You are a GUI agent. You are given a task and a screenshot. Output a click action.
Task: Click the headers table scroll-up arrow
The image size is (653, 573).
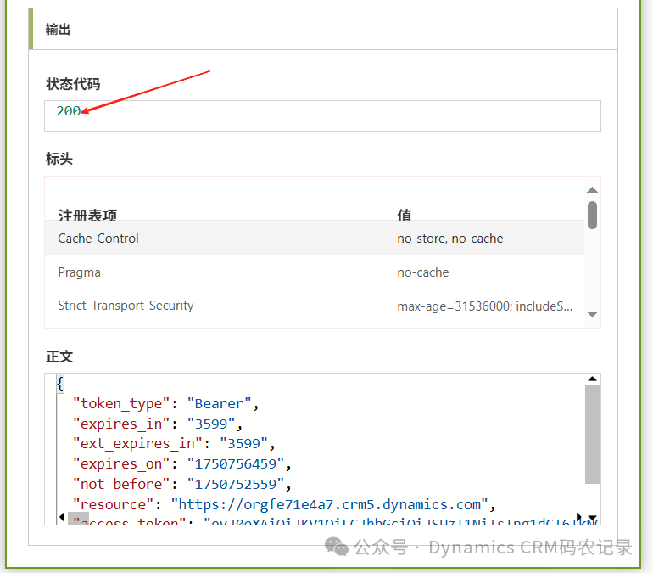pos(592,190)
